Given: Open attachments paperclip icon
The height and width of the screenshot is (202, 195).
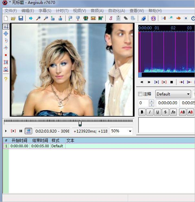Looking at the screenshot, I should click(x=126, y=18).
